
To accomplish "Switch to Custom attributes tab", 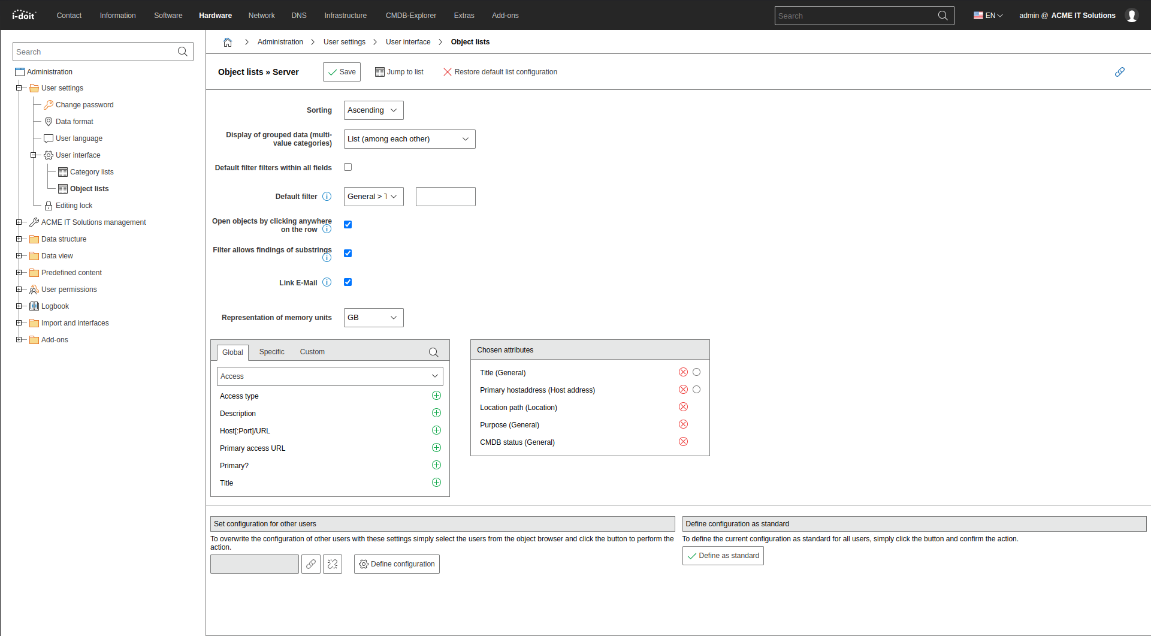I will point(312,352).
